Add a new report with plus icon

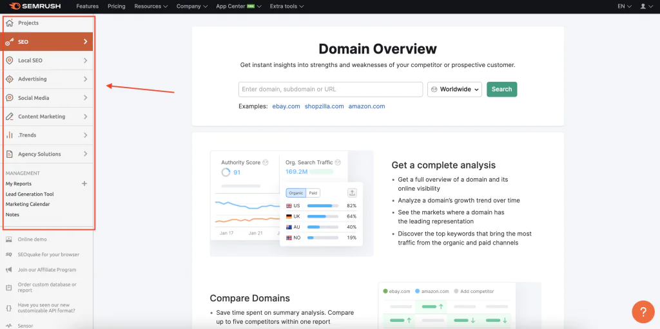84,183
